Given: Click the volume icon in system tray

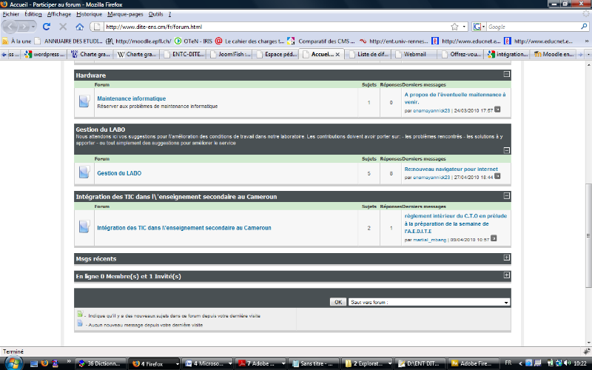Looking at the screenshot, I should click(567, 363).
